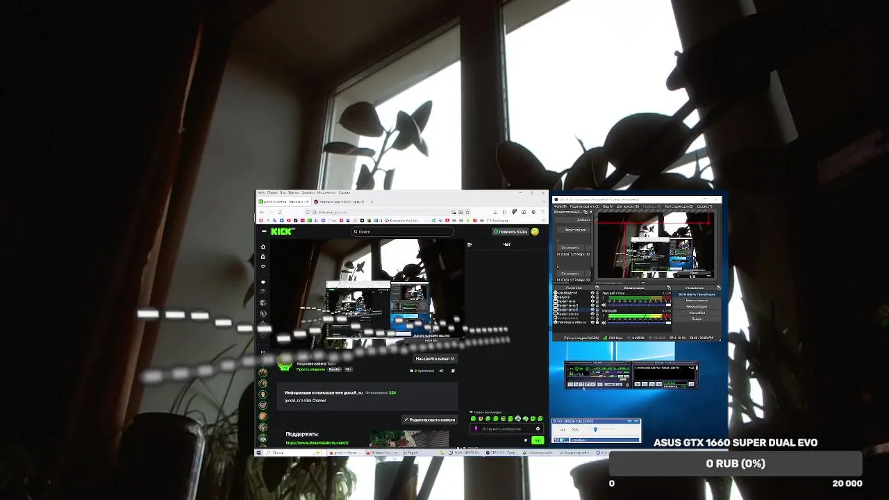The image size is (889, 500).
Task: Click the Kick search field Поиск
Action: pos(403,231)
